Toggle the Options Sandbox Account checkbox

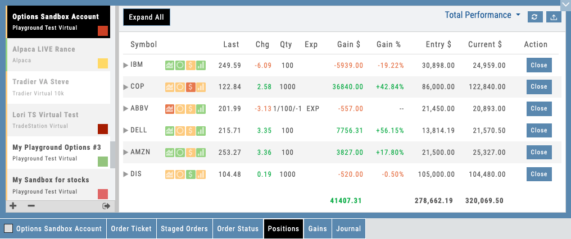tap(8, 229)
